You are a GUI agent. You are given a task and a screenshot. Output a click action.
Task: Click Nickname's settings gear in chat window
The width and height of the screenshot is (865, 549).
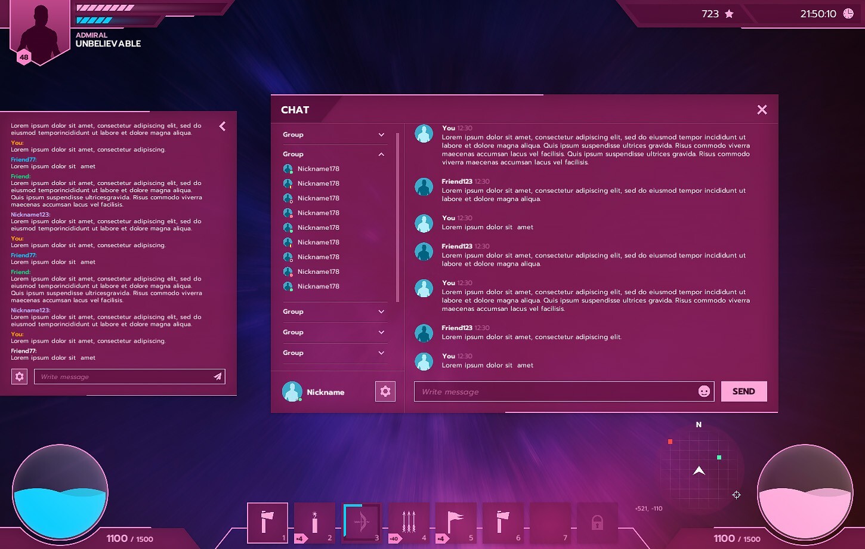(x=385, y=391)
